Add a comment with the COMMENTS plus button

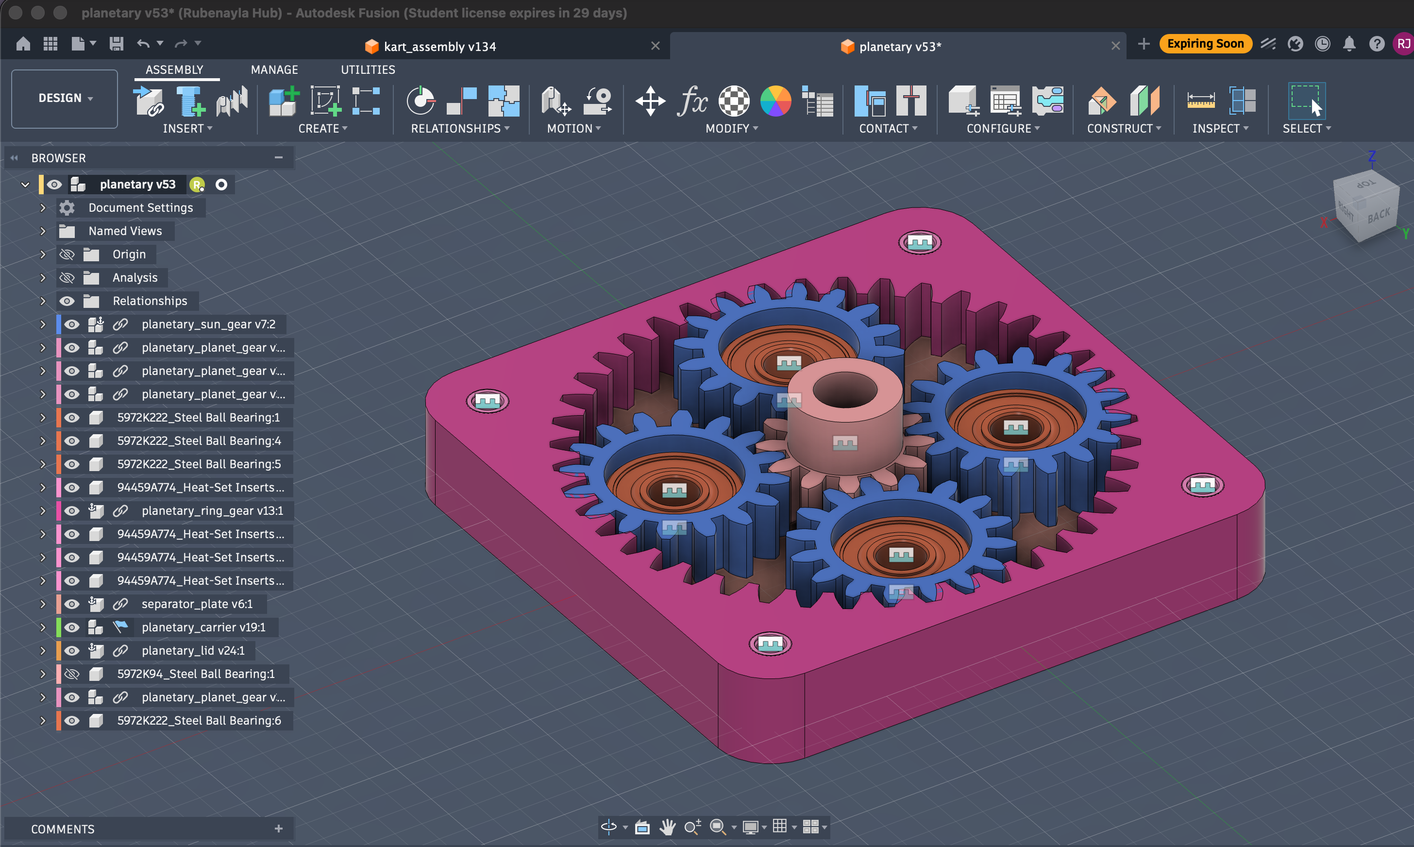pos(278,829)
